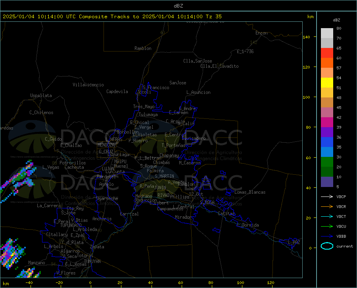
Task: Click the Carrizal label
Action: [x=129, y=214]
